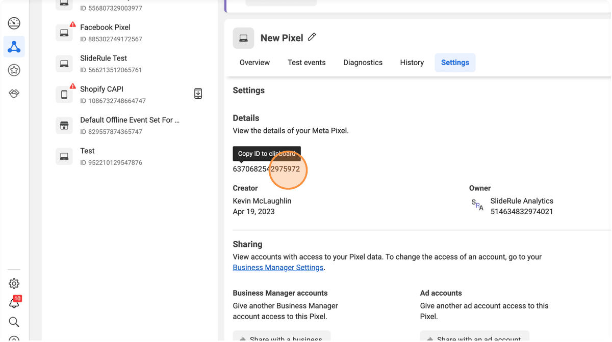Select Default Offline Event Set For data source
This screenshot has width=612, height=342.
pos(130,120)
